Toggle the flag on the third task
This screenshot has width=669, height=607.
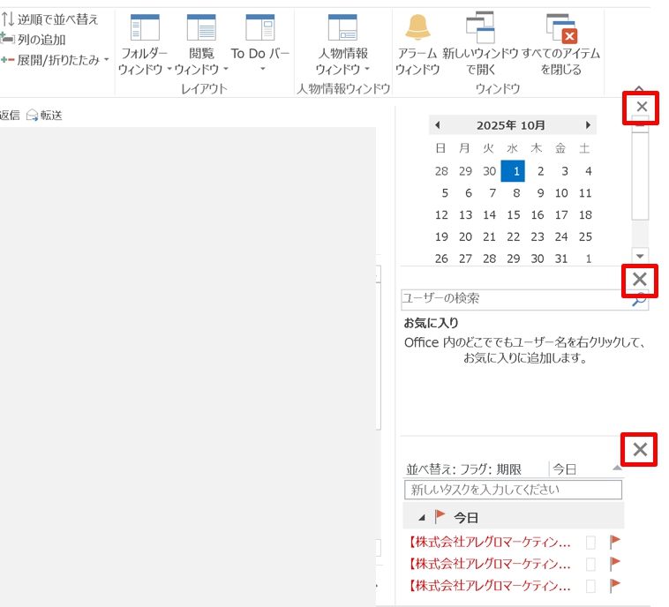615,585
